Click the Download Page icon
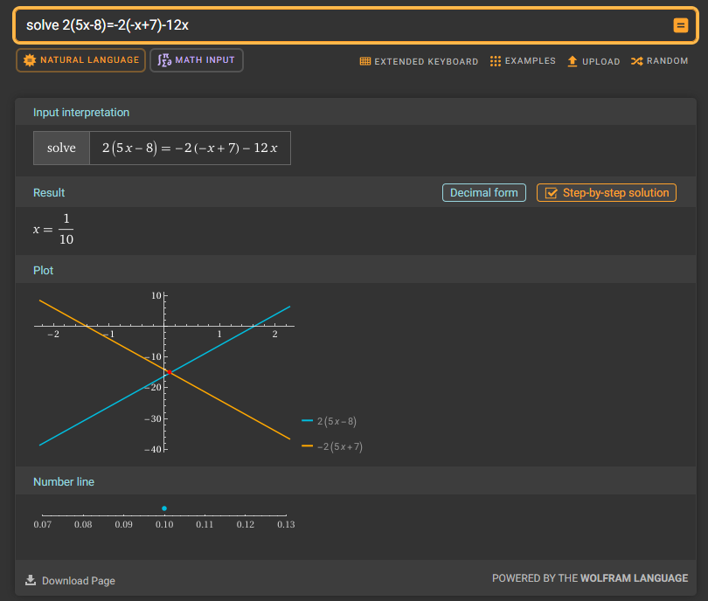The height and width of the screenshot is (601, 708). (x=31, y=580)
